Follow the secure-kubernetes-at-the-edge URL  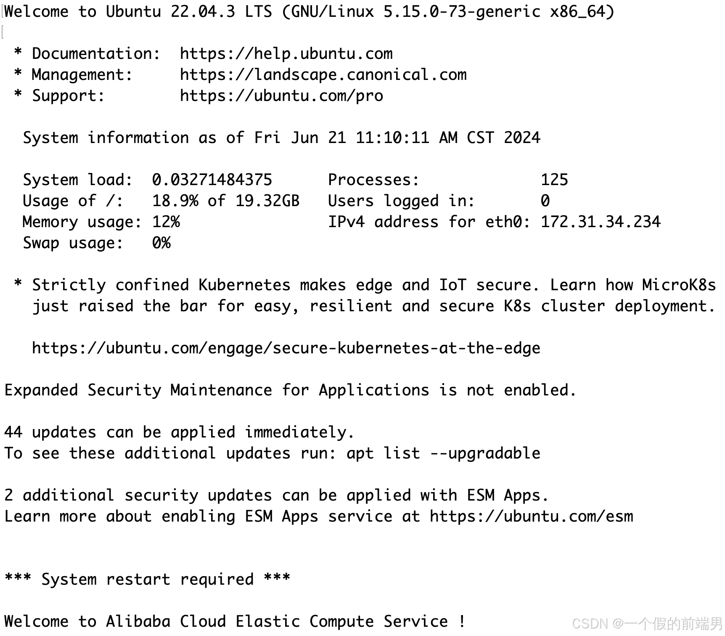click(x=286, y=348)
